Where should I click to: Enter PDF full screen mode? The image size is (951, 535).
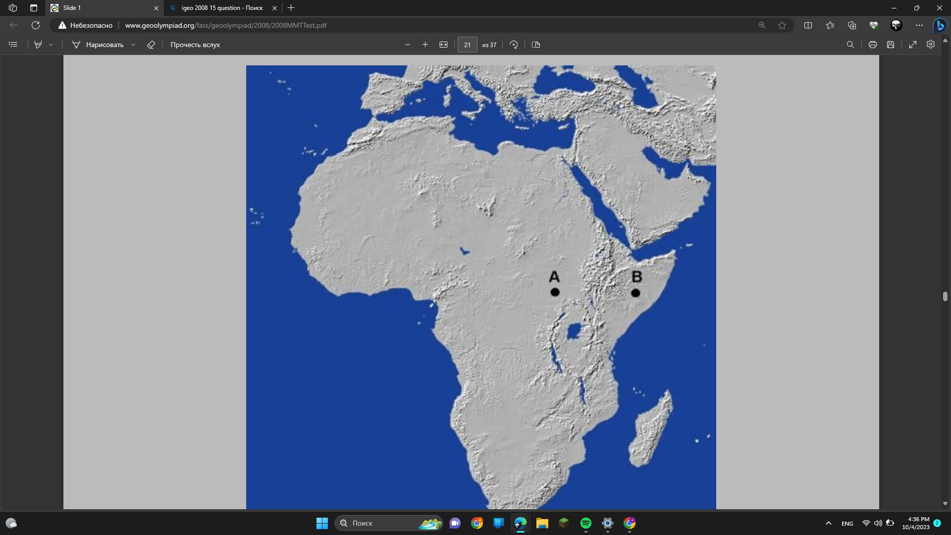click(x=913, y=45)
